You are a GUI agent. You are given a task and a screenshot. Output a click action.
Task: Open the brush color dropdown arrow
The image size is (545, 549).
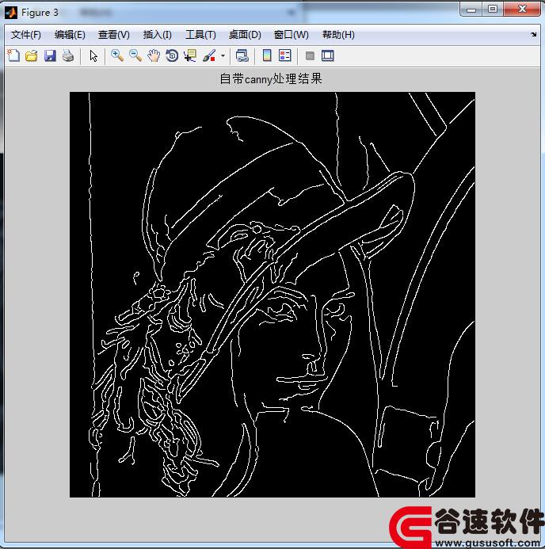[x=223, y=55]
